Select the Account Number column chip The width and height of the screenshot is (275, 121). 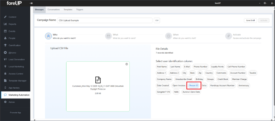click(238, 73)
